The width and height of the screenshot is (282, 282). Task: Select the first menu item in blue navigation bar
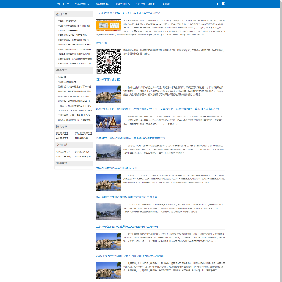point(63,4)
